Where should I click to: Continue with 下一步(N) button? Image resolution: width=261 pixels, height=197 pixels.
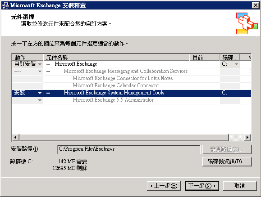202,186
